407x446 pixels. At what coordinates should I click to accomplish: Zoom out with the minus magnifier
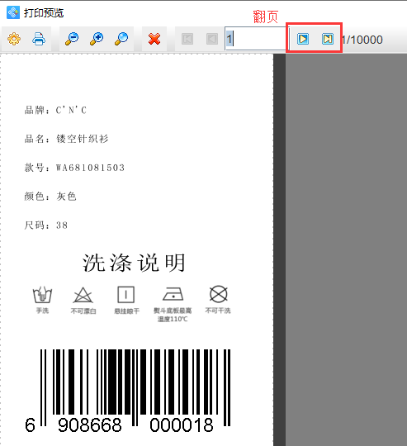click(72, 39)
